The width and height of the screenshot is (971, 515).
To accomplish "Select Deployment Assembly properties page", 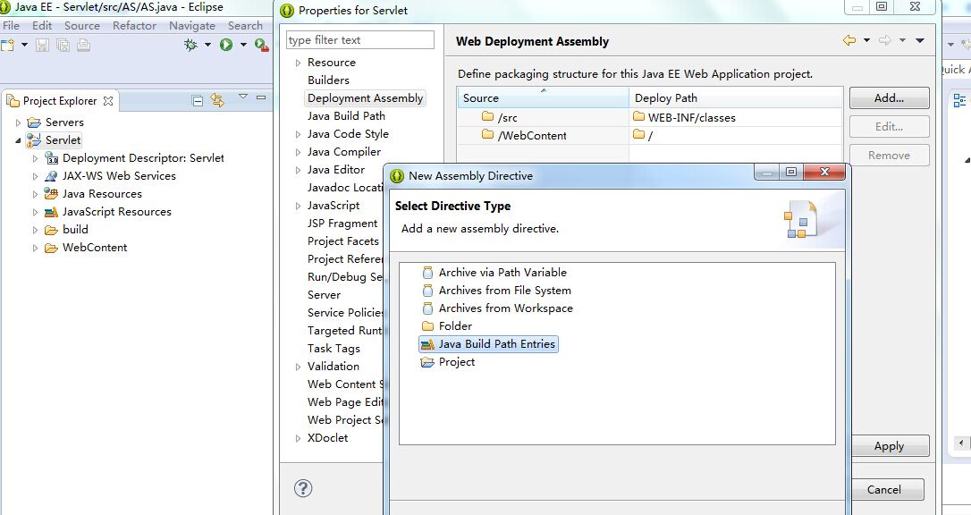I will 366,97.
